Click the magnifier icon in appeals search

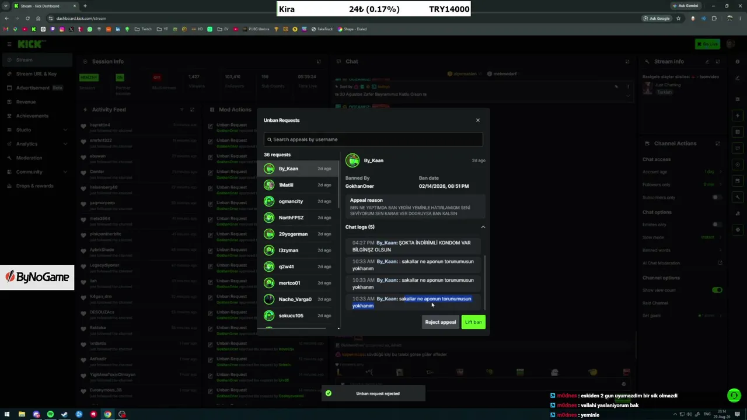coord(270,139)
